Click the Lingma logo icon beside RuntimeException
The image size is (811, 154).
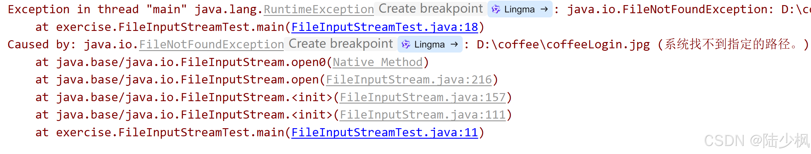tap(496, 9)
